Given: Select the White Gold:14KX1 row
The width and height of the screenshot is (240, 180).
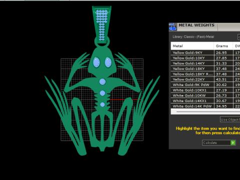Looking at the screenshot, I should (205, 101).
